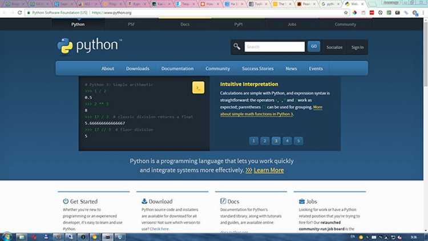Viewport: 428px width, 241px height.
Task: Click the Get Started power icon
Action: 66,201
